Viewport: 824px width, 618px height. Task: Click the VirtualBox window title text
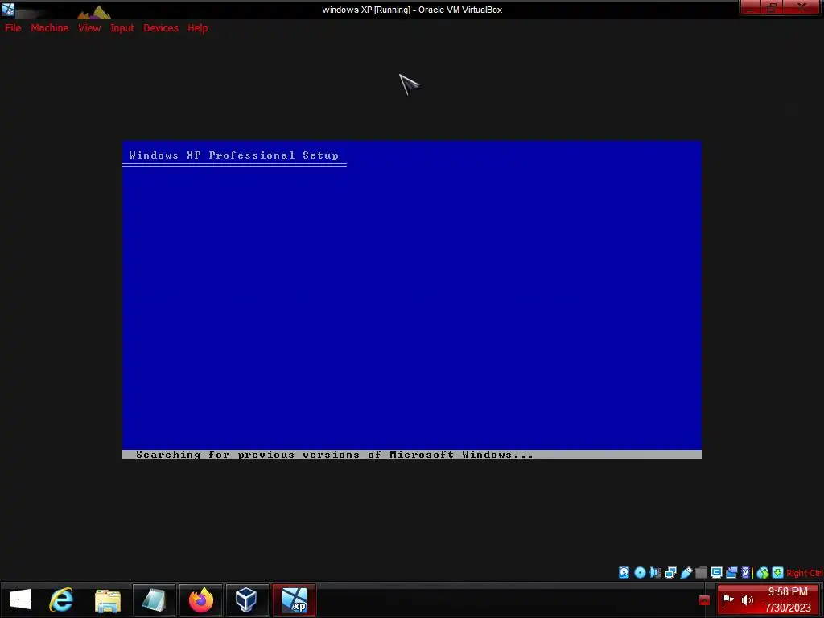click(x=412, y=10)
